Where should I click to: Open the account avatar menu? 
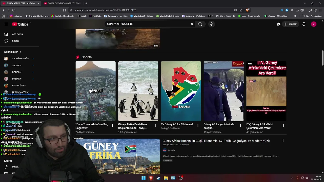[314, 24]
